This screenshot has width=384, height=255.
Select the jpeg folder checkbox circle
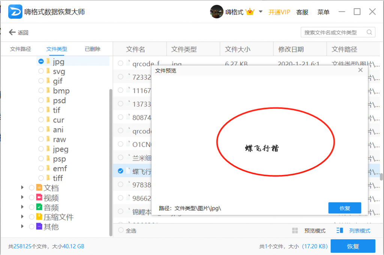(41, 149)
